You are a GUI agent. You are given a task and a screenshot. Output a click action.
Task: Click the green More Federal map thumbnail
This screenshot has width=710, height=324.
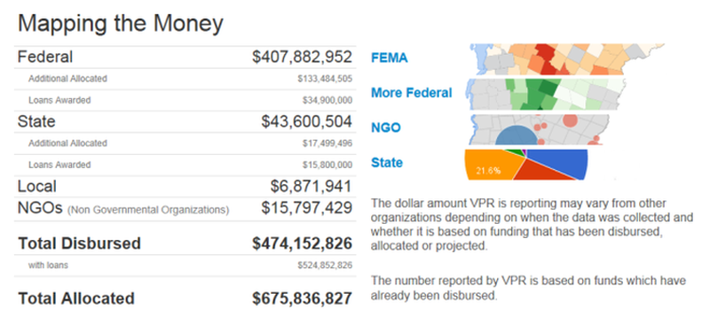coord(547,94)
